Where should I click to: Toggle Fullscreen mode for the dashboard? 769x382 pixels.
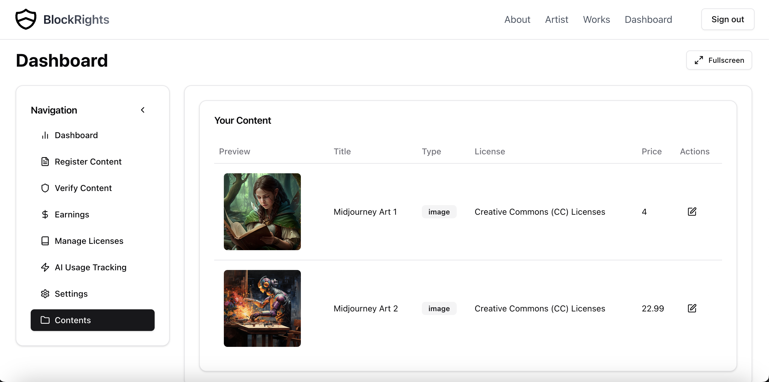719,60
